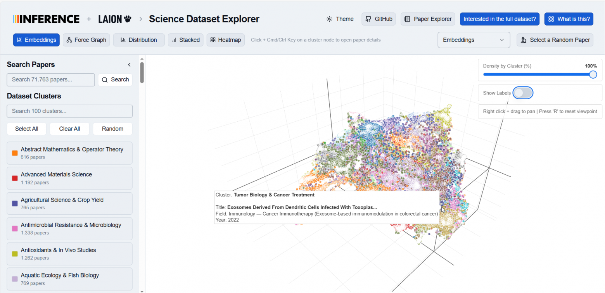Open the GitHub repository link
Image resolution: width=605 pixels, height=293 pixels.
pyautogui.click(x=379, y=19)
